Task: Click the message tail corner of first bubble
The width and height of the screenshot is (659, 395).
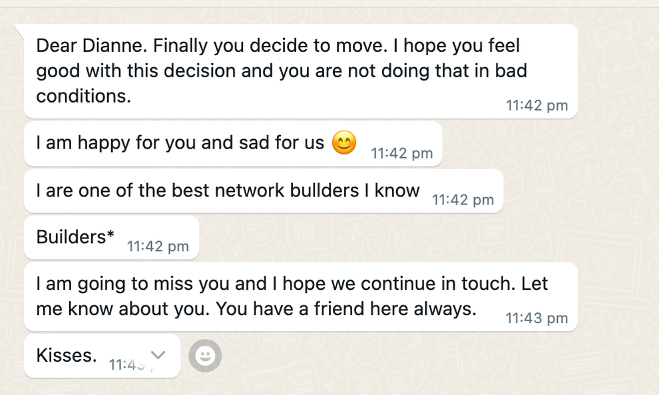Action: (20, 29)
